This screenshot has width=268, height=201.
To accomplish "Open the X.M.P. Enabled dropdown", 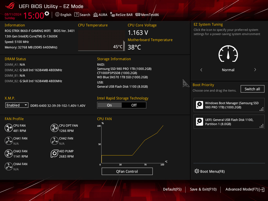I will click(17, 105).
